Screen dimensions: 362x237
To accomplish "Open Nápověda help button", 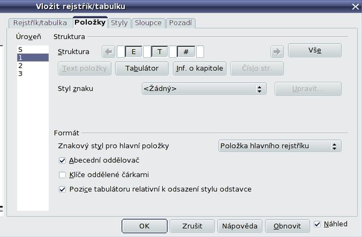I will (240, 226).
